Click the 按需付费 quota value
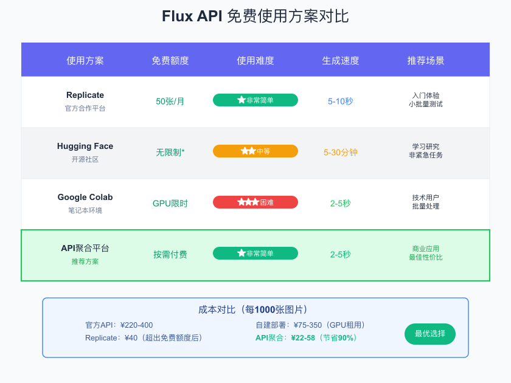The image size is (511, 383). pyautogui.click(x=170, y=255)
